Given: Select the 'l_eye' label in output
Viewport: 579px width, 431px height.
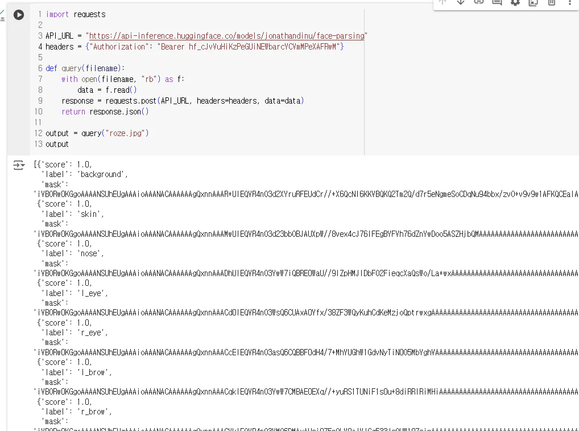Looking at the screenshot, I should (x=92, y=293).
